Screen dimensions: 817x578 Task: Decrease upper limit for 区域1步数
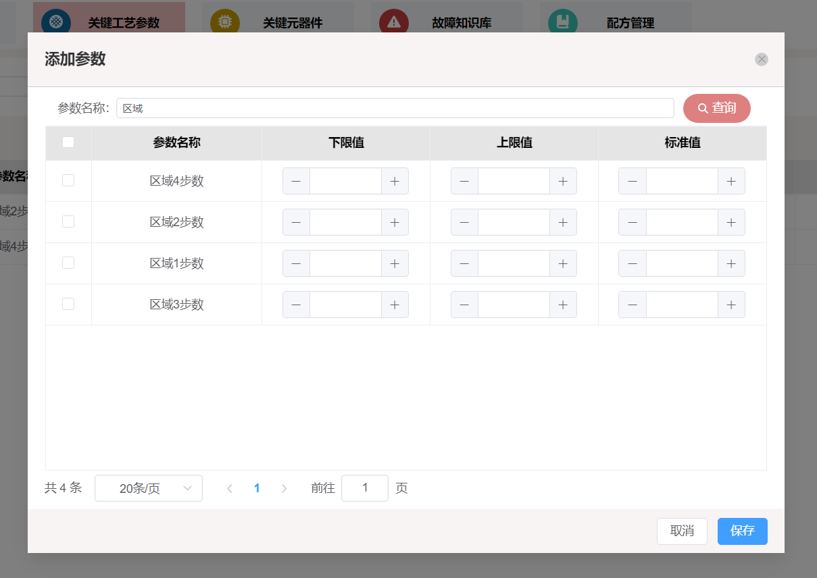point(464,263)
